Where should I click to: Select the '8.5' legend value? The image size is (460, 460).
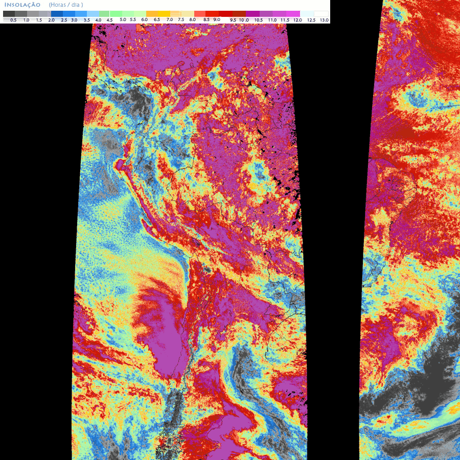pos(206,19)
